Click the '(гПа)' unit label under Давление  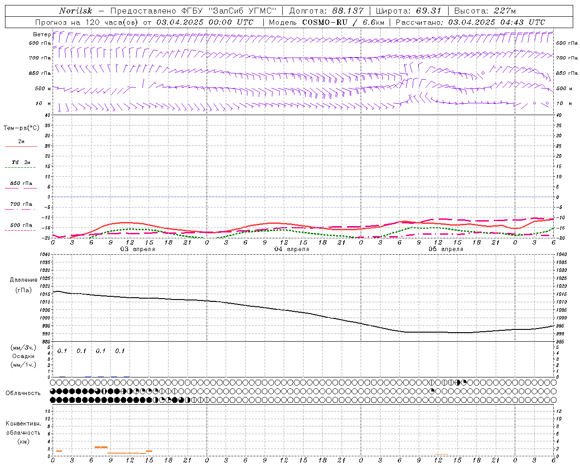coord(24,290)
